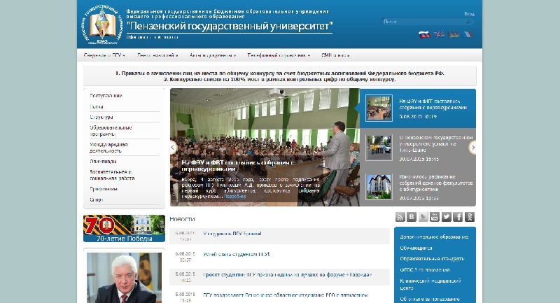Open 'Поступающим' sidebar item
Screen dimensions: 560x303
(106, 96)
